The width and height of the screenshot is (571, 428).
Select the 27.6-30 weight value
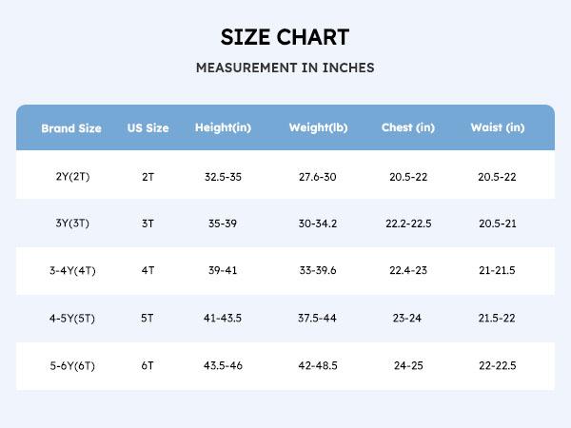318,177
